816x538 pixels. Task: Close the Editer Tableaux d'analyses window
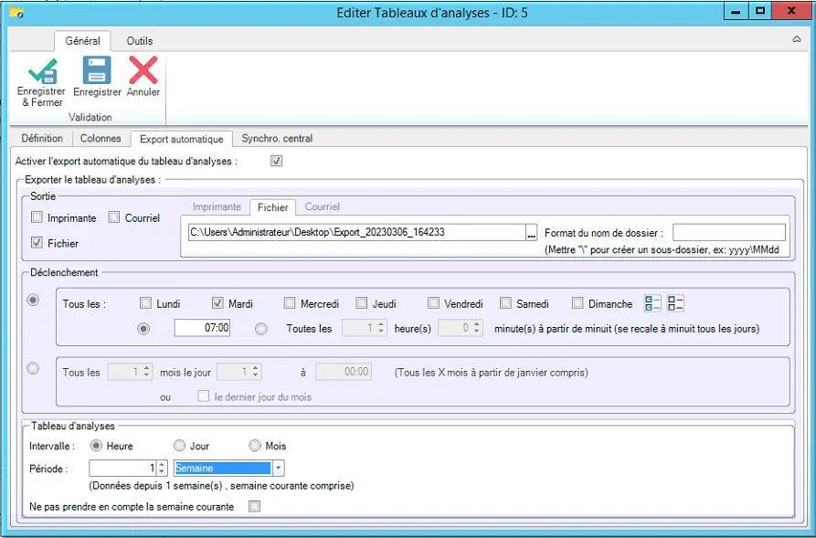[791, 11]
